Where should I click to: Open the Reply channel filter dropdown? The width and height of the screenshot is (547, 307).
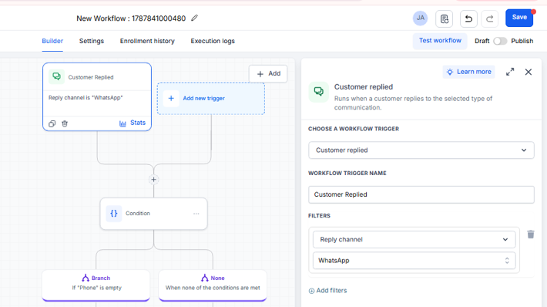(414, 240)
